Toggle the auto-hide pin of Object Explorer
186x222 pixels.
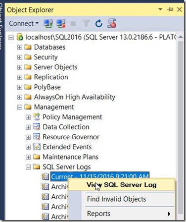pyautogui.click(x=170, y=9)
